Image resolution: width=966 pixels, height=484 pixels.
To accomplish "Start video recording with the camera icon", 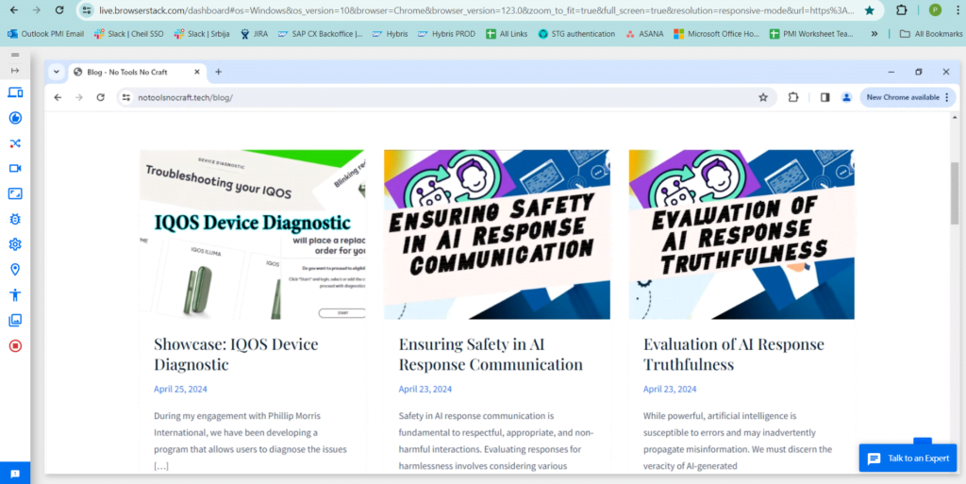I will [15, 169].
